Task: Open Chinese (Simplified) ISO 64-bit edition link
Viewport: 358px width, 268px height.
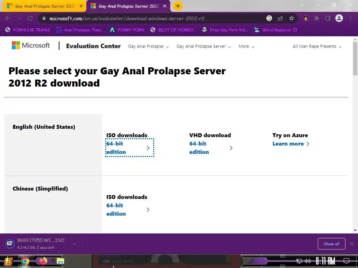Action: tap(128, 209)
